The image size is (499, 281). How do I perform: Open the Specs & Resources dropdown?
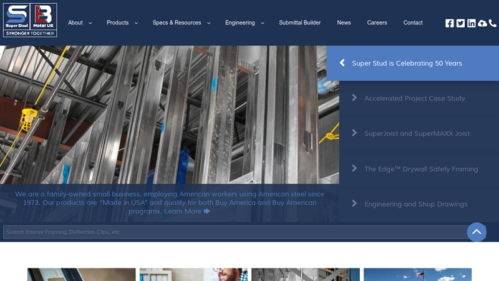(182, 23)
